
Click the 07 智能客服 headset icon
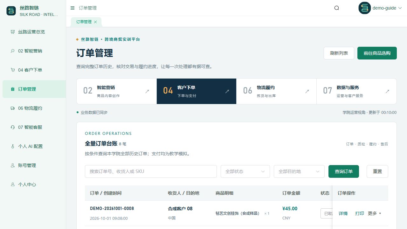tap(13, 127)
